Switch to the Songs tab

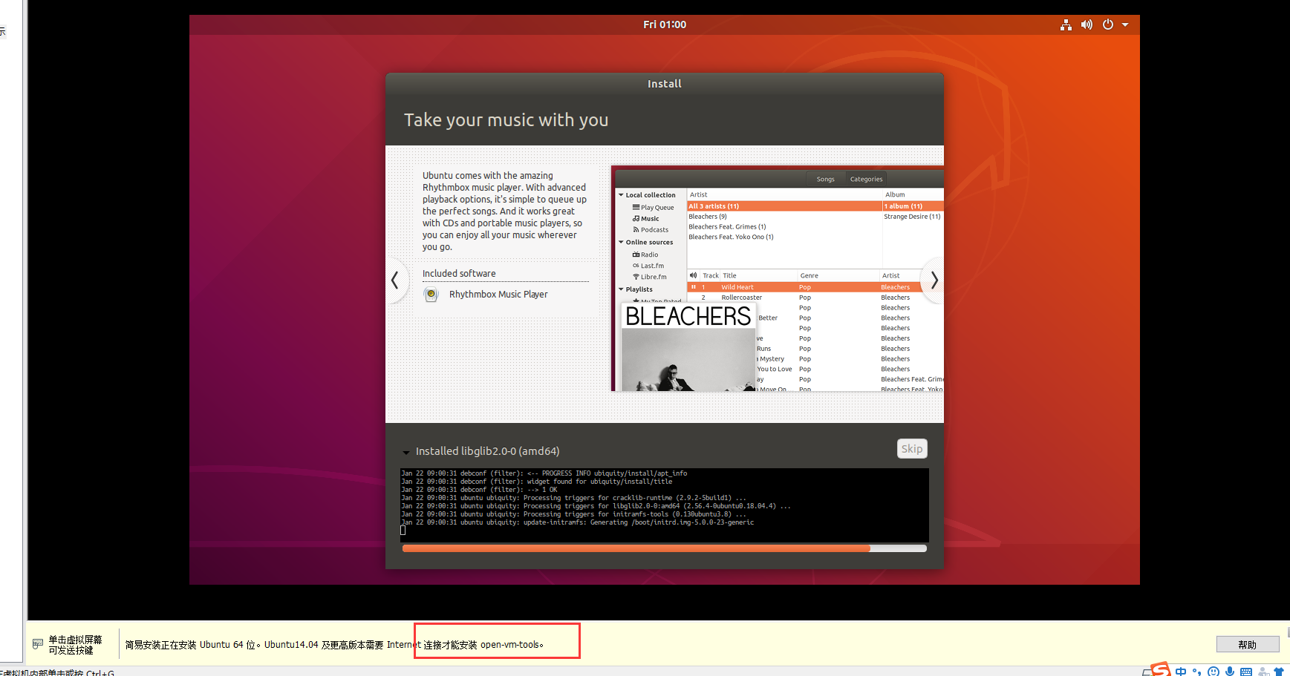click(x=826, y=179)
